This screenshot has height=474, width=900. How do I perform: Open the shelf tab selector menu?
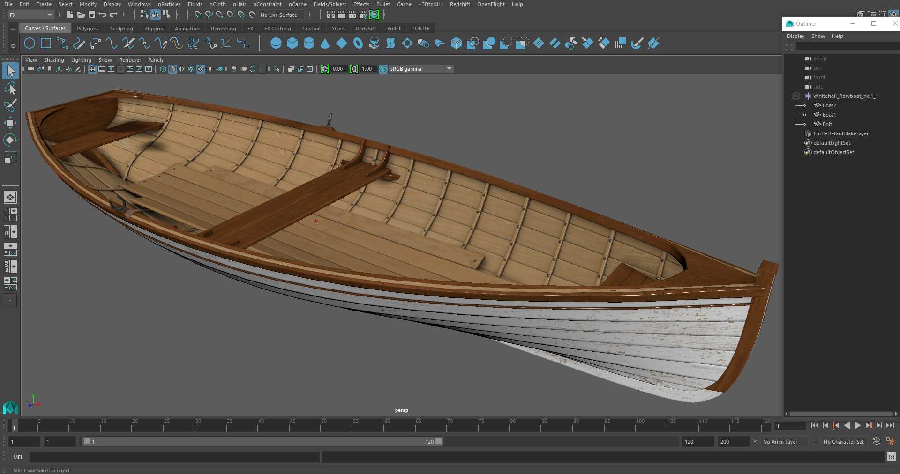(x=13, y=29)
